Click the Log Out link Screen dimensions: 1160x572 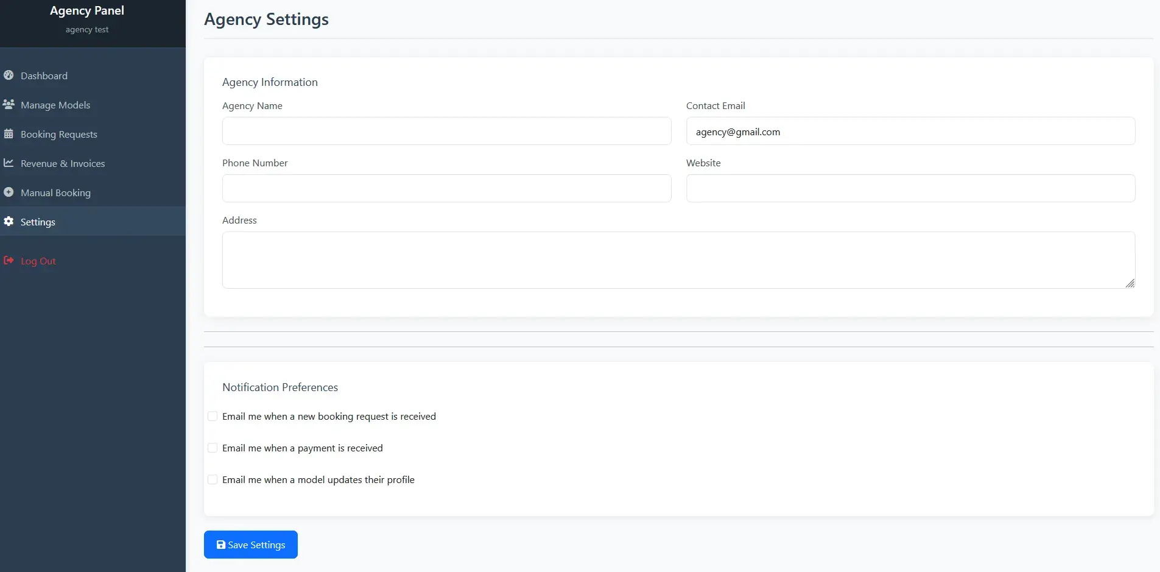click(38, 261)
